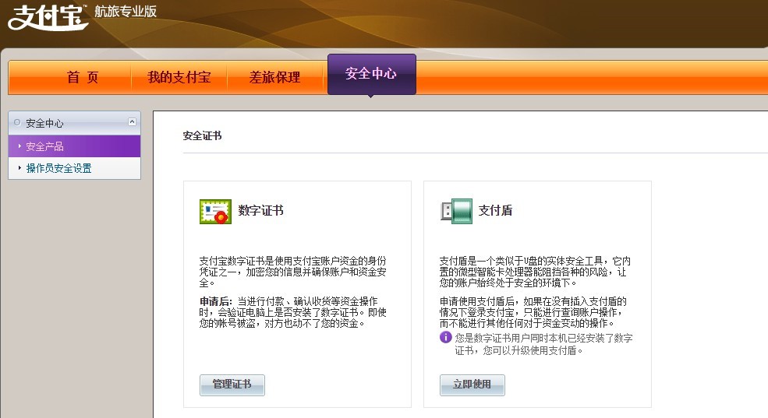Click the 数字证书 certificate icon

click(215, 212)
